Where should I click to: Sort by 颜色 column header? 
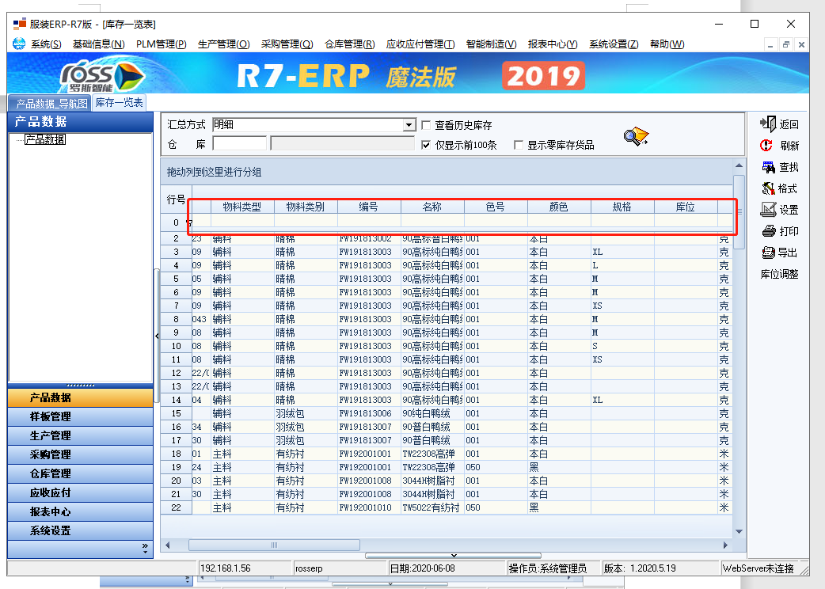(x=559, y=207)
